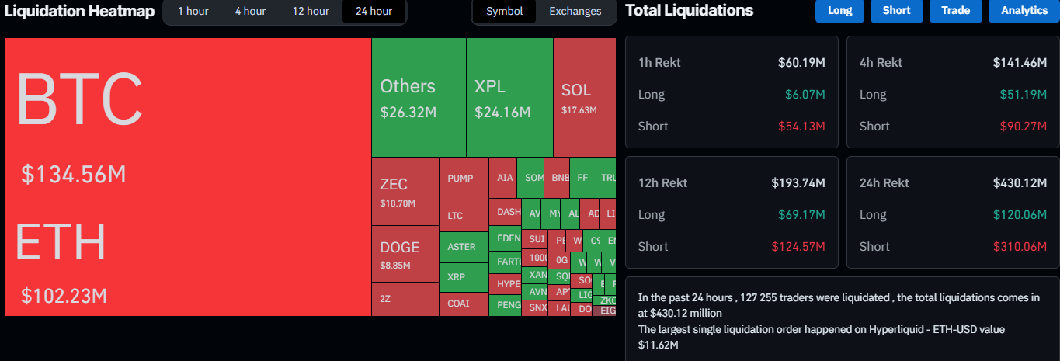Click the green ASTER tile
Image resolution: width=1060 pixels, height=361 pixels.
point(464,247)
